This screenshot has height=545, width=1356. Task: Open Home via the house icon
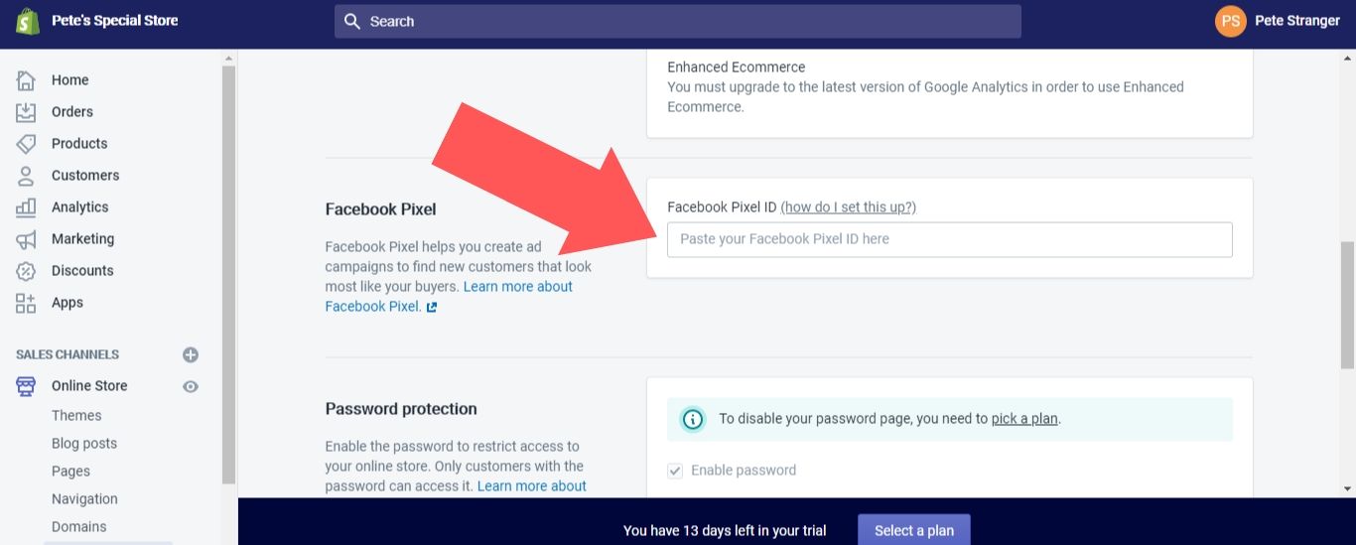click(x=27, y=79)
